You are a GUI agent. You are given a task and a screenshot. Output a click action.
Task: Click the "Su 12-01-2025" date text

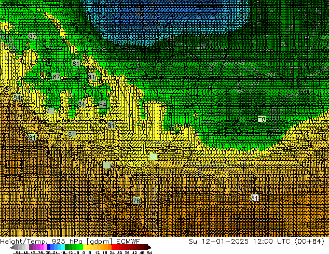(218, 242)
